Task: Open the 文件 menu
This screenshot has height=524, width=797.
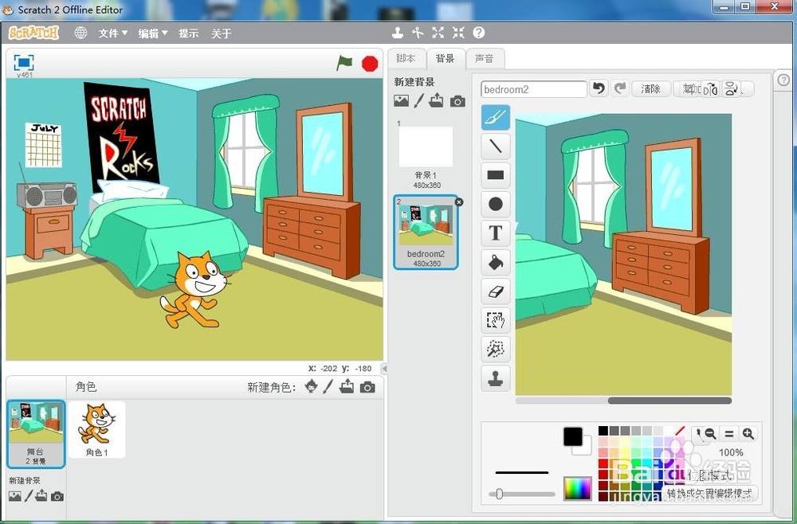Action: 112,33
